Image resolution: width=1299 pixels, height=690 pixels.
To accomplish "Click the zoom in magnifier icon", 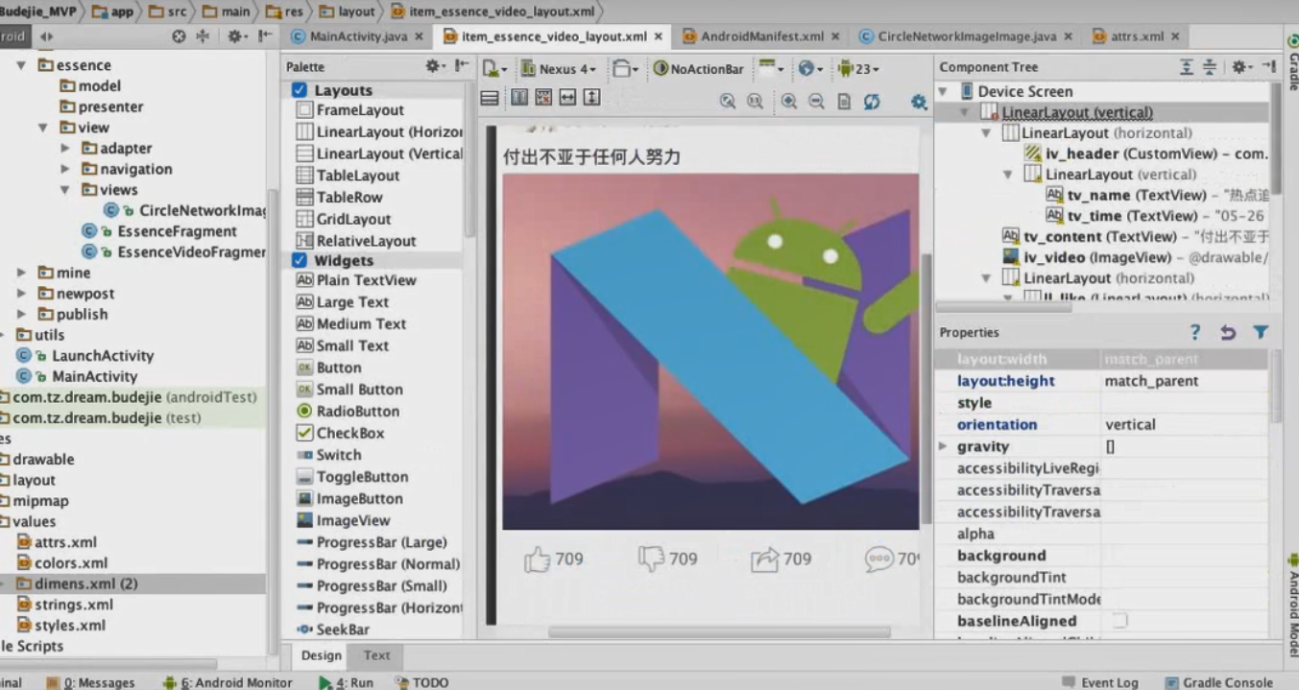I will 789,101.
